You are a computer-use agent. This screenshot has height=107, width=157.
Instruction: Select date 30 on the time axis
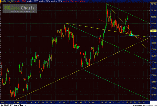(x=60, y=102)
